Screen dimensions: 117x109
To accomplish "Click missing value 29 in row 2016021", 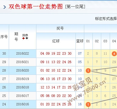I will (114, 62).
